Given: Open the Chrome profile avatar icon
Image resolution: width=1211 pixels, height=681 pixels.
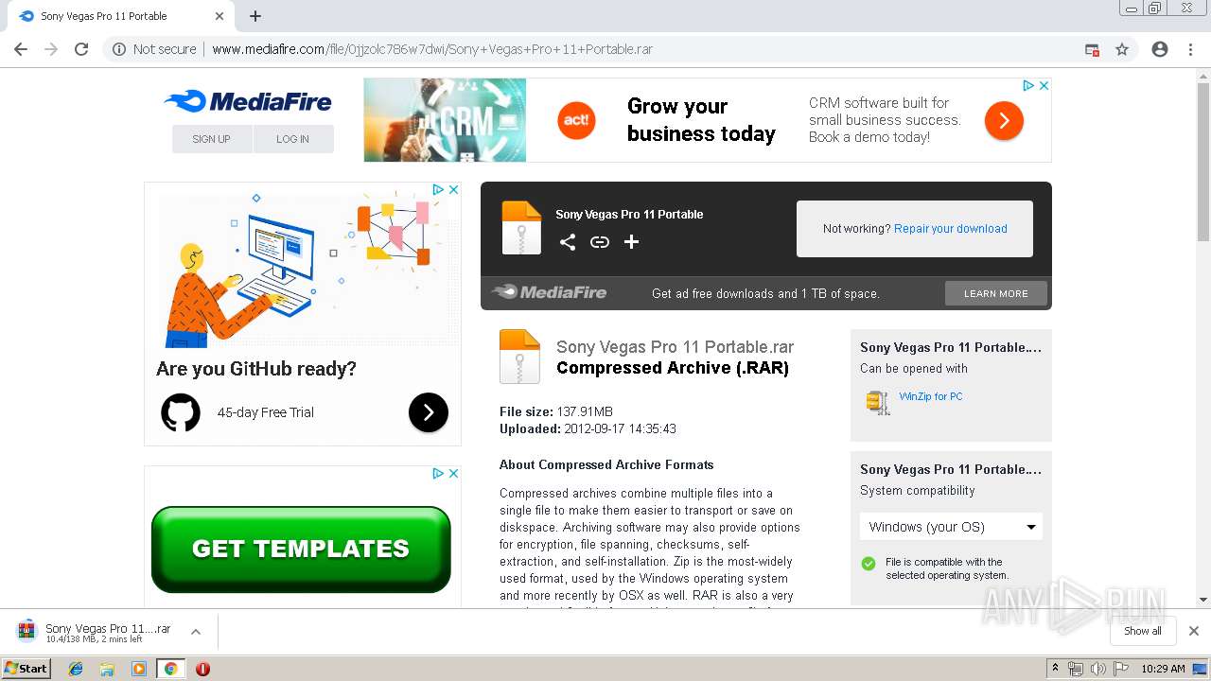Looking at the screenshot, I should [x=1160, y=49].
